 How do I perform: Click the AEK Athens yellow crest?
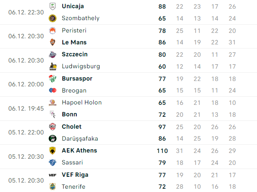[53, 150]
